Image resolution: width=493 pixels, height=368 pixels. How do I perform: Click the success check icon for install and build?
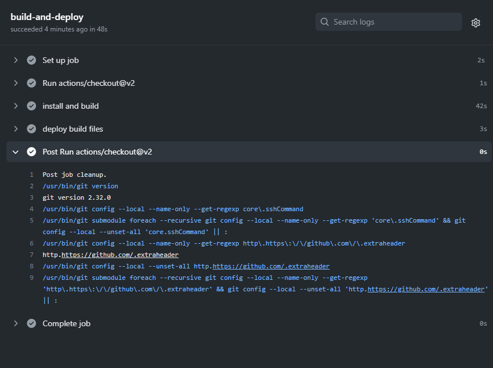click(x=31, y=106)
